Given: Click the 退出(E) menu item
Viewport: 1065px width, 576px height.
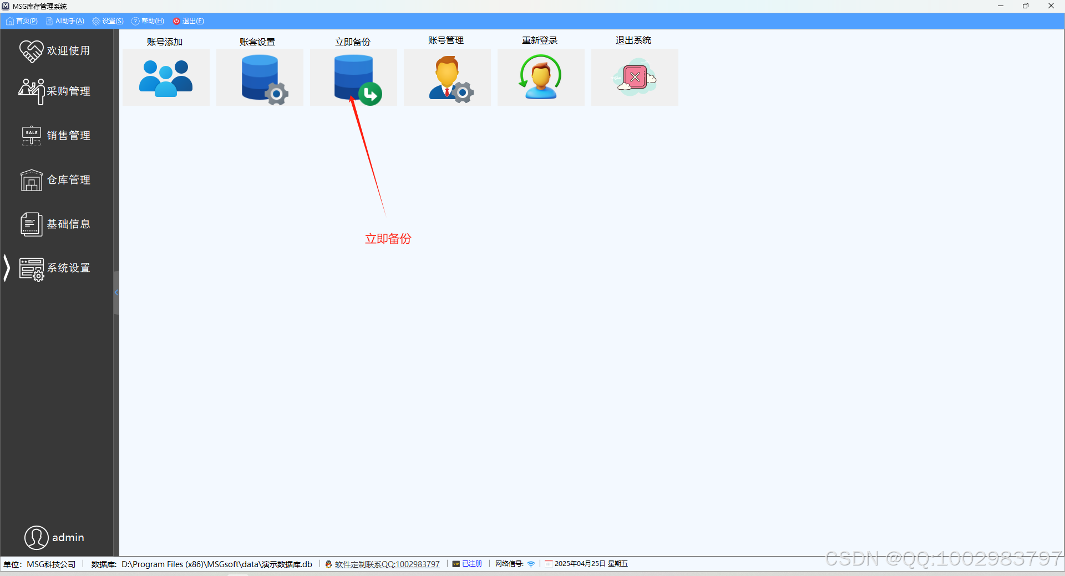Looking at the screenshot, I should point(189,21).
